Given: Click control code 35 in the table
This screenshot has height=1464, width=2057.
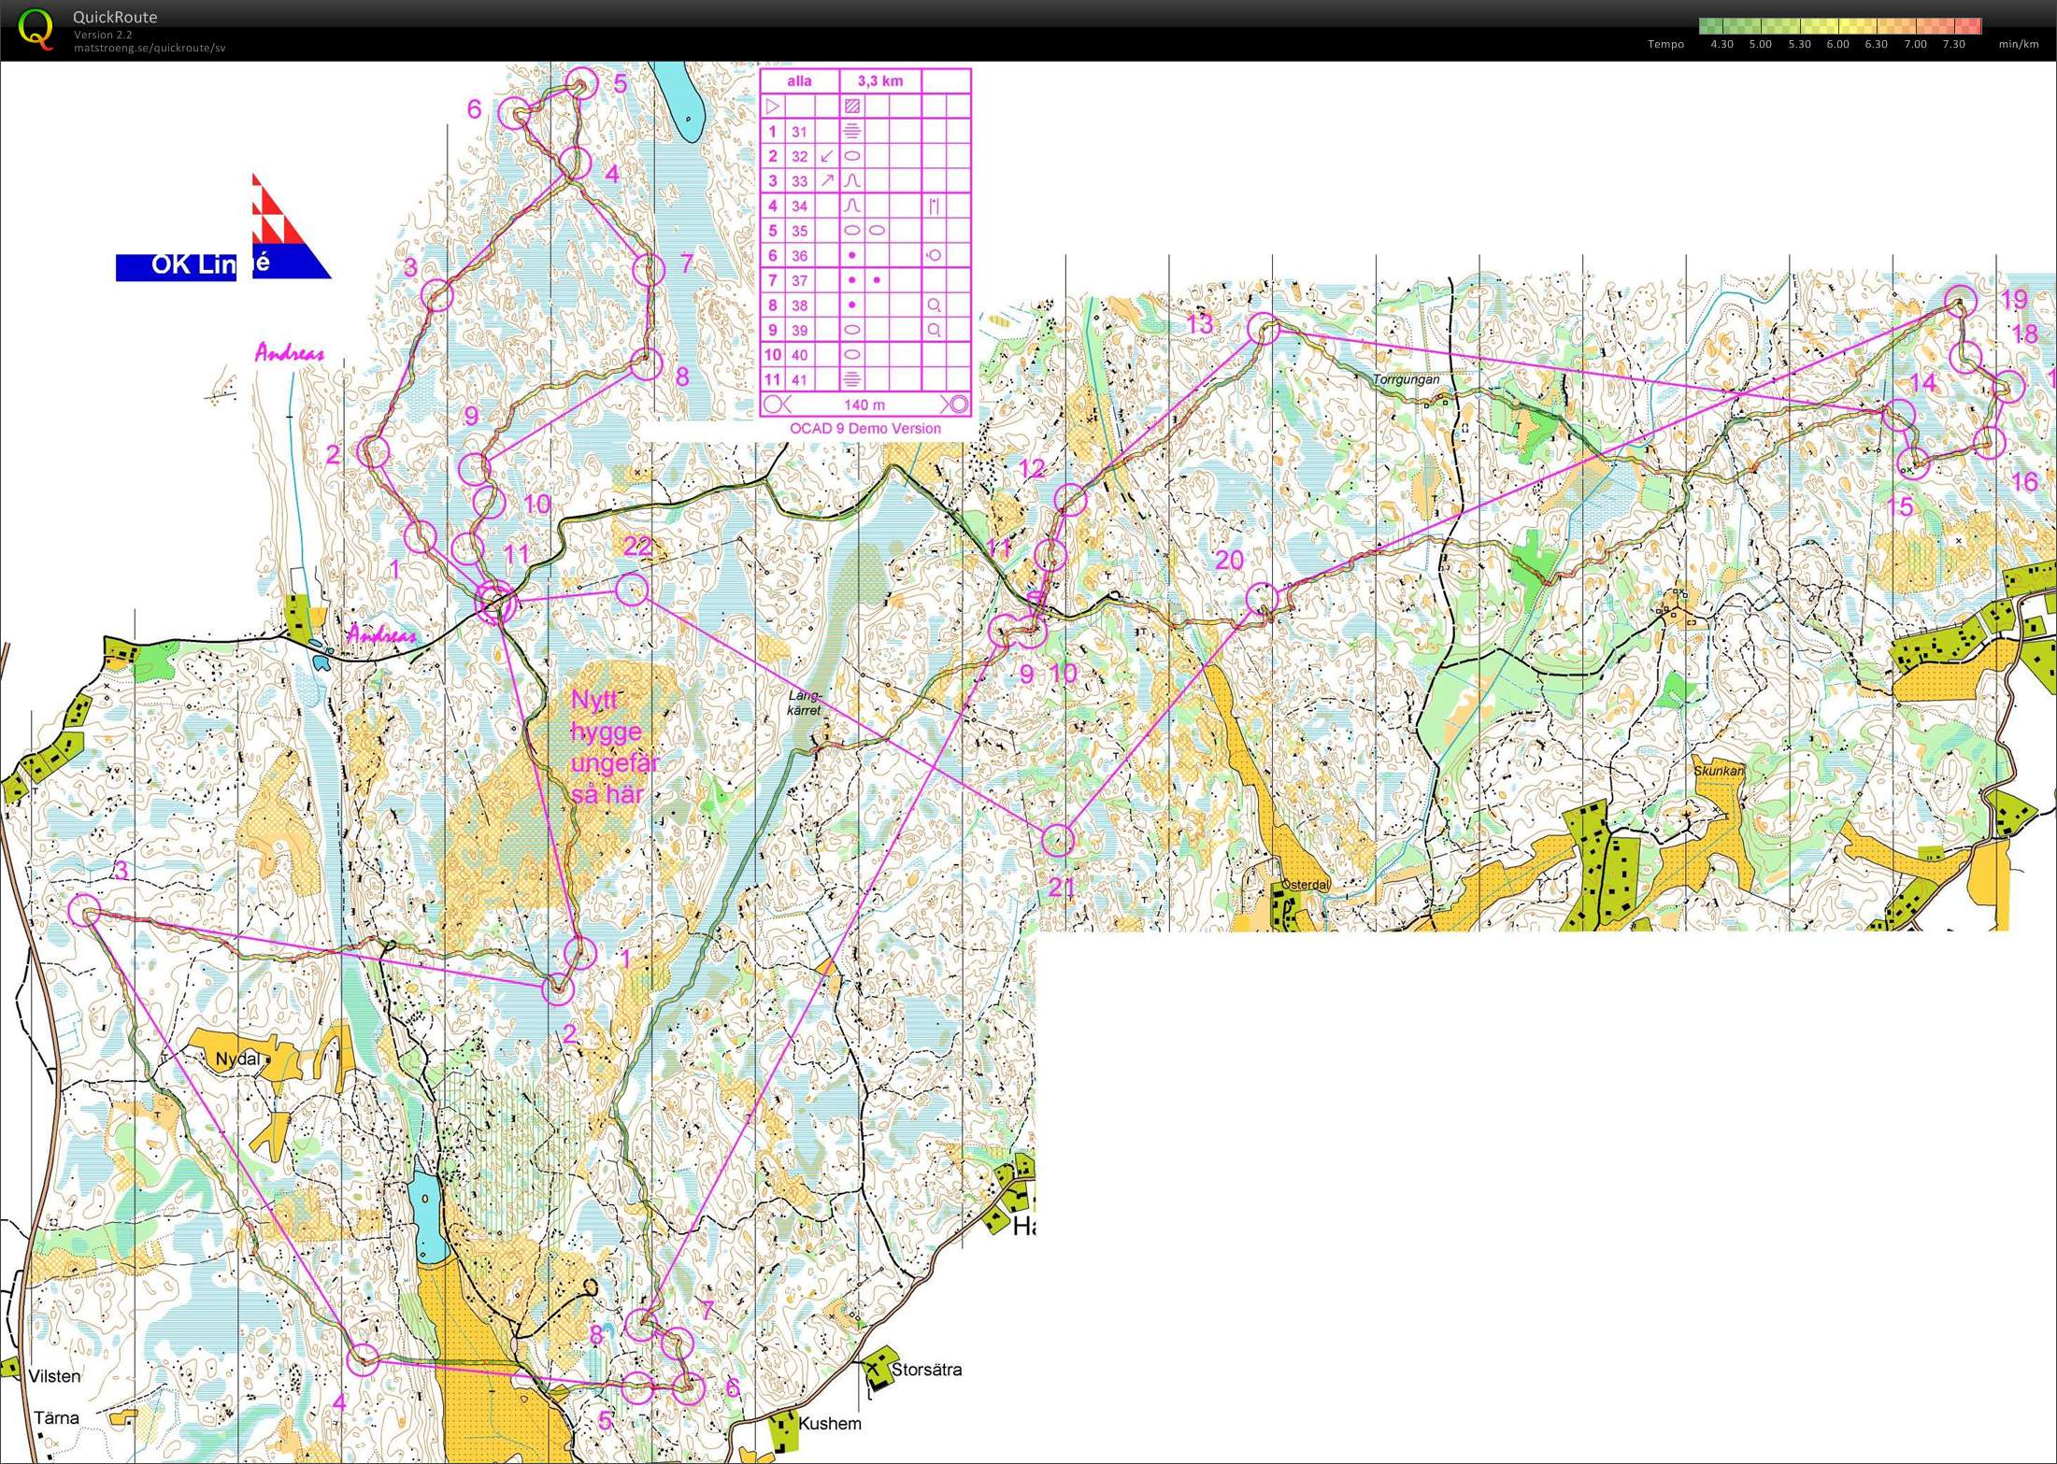Looking at the screenshot, I should tap(799, 231).
